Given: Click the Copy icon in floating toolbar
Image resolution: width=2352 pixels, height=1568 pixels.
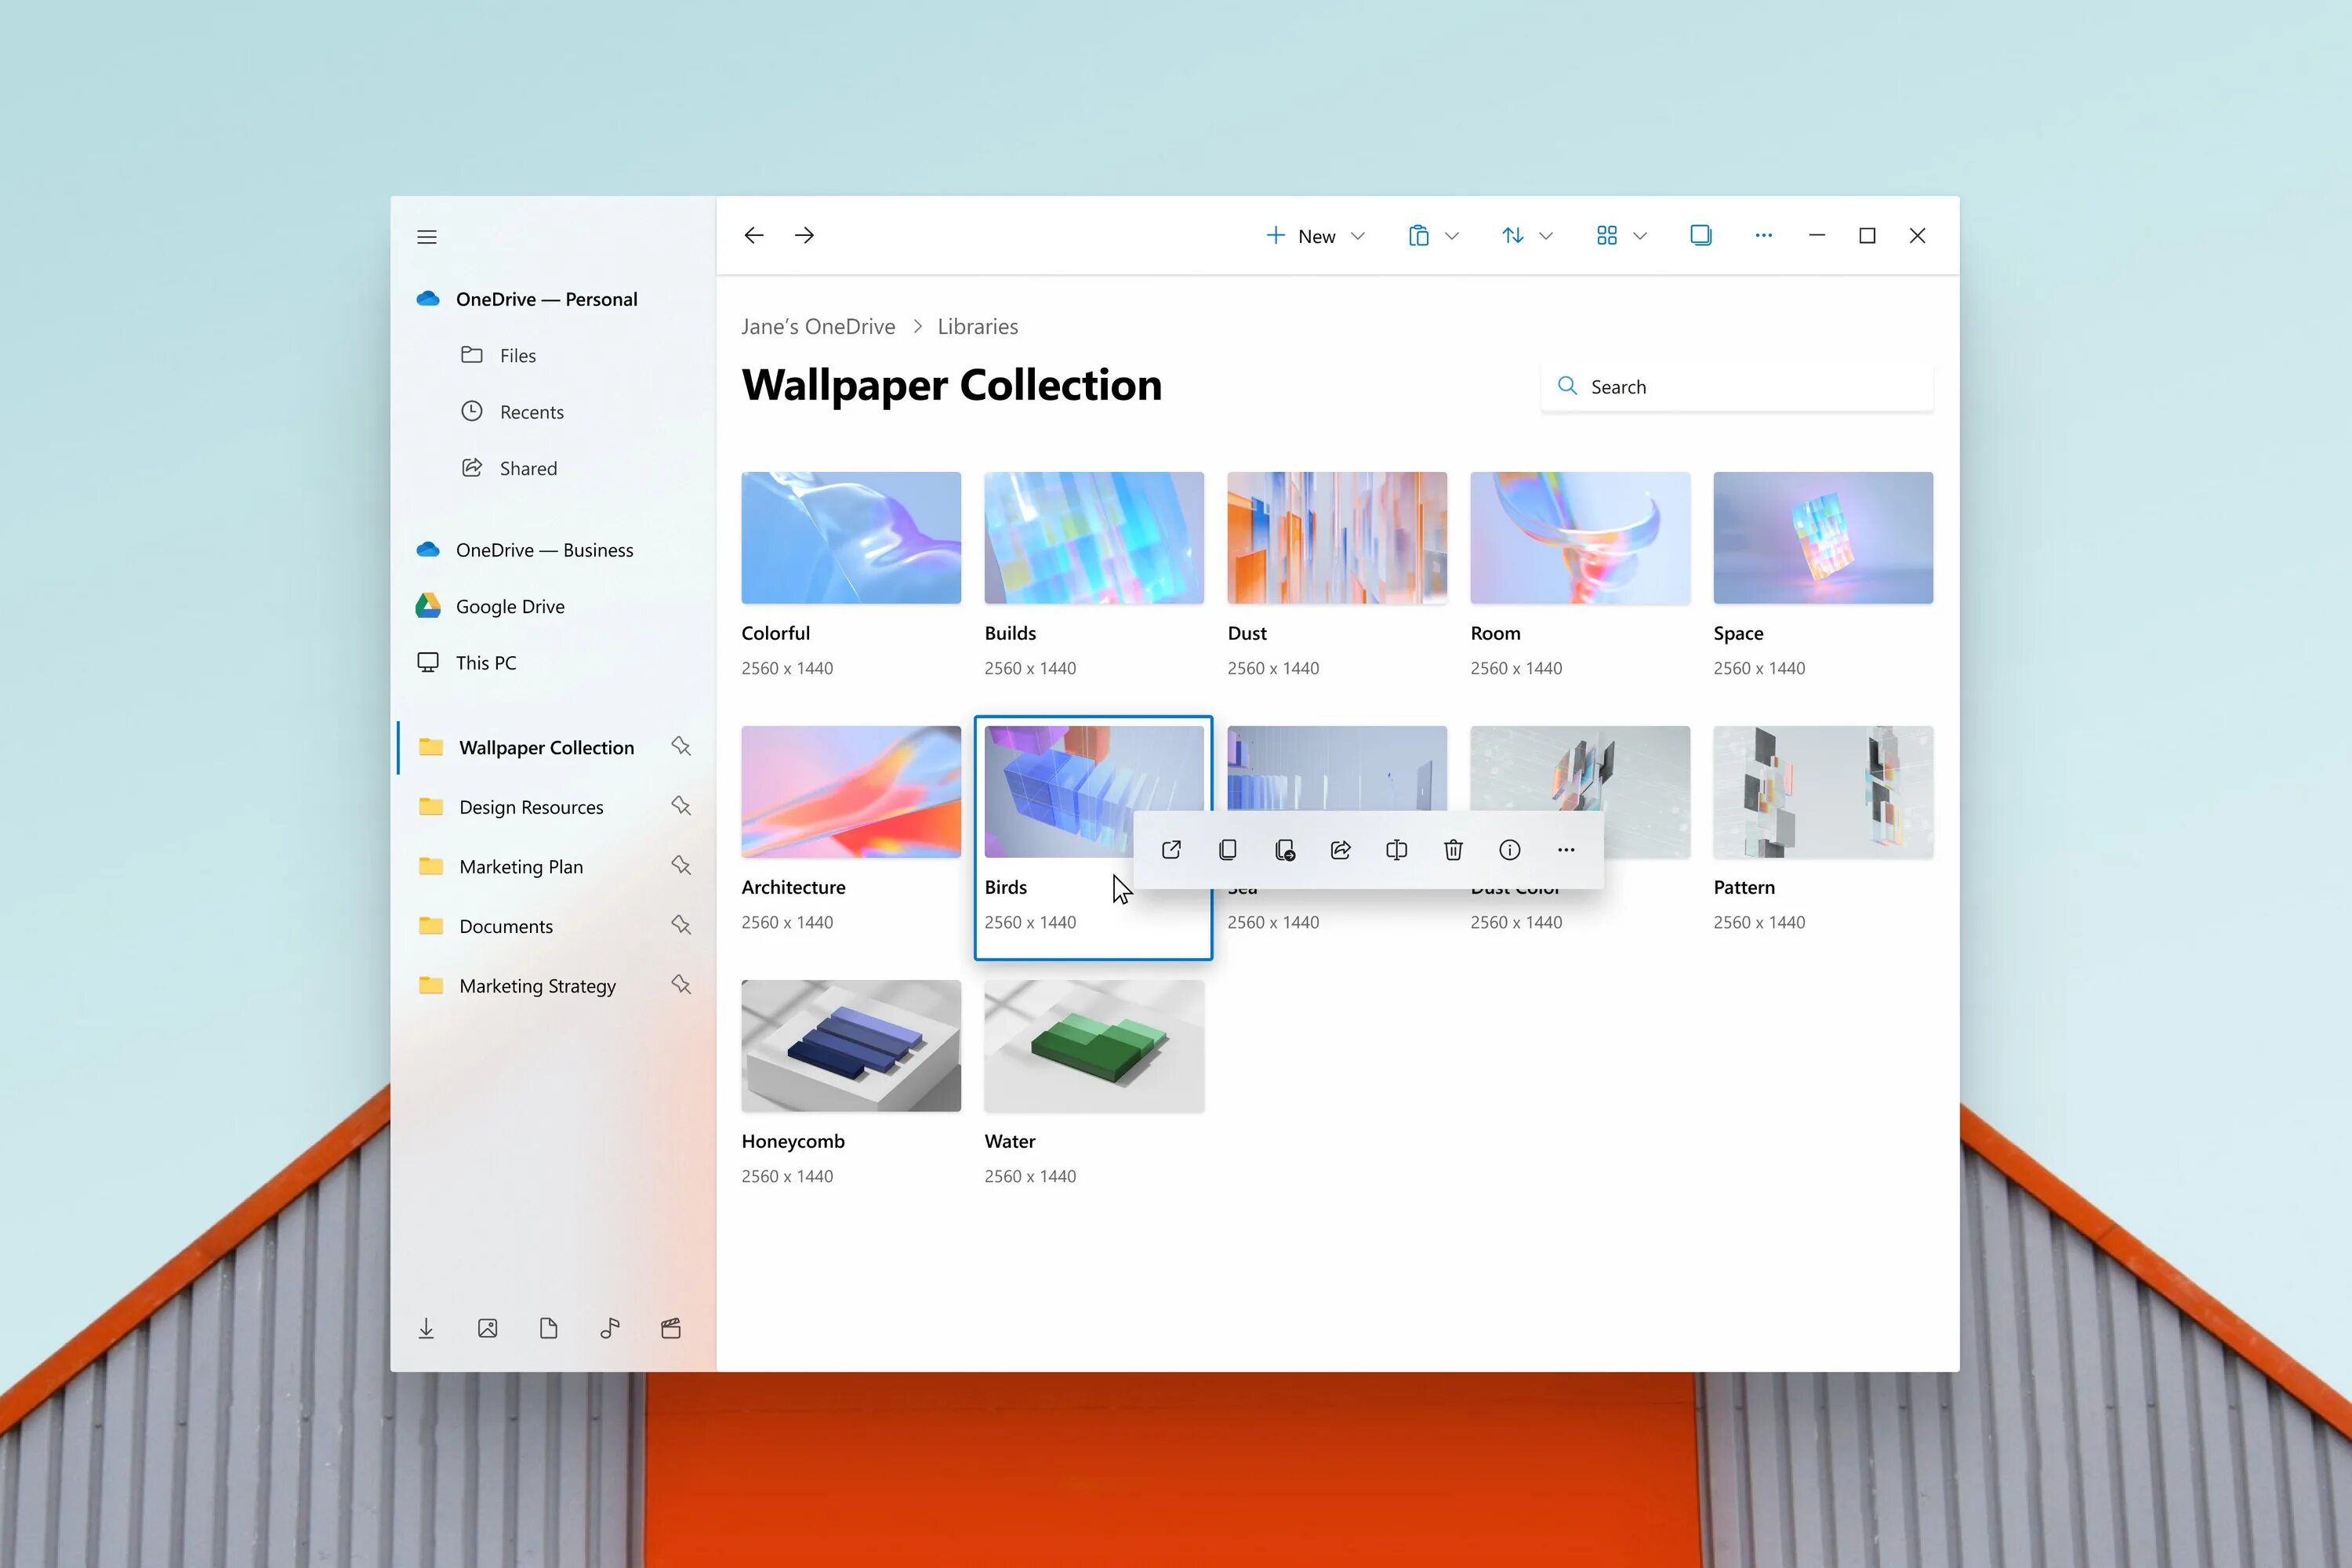Looking at the screenshot, I should [1228, 850].
